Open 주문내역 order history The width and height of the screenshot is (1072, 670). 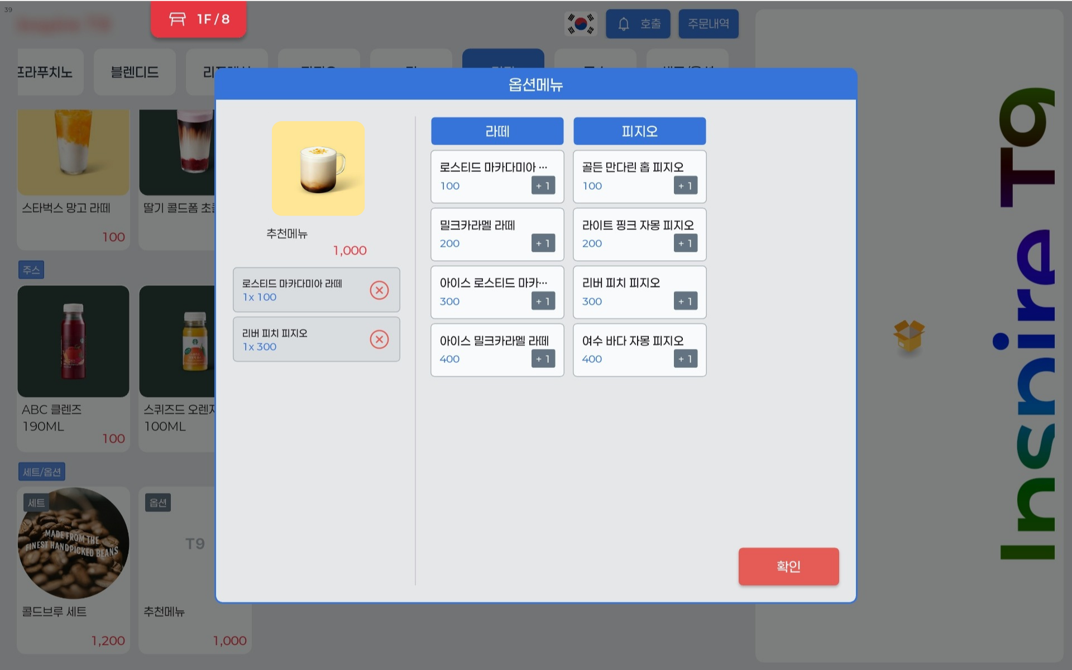coord(708,24)
